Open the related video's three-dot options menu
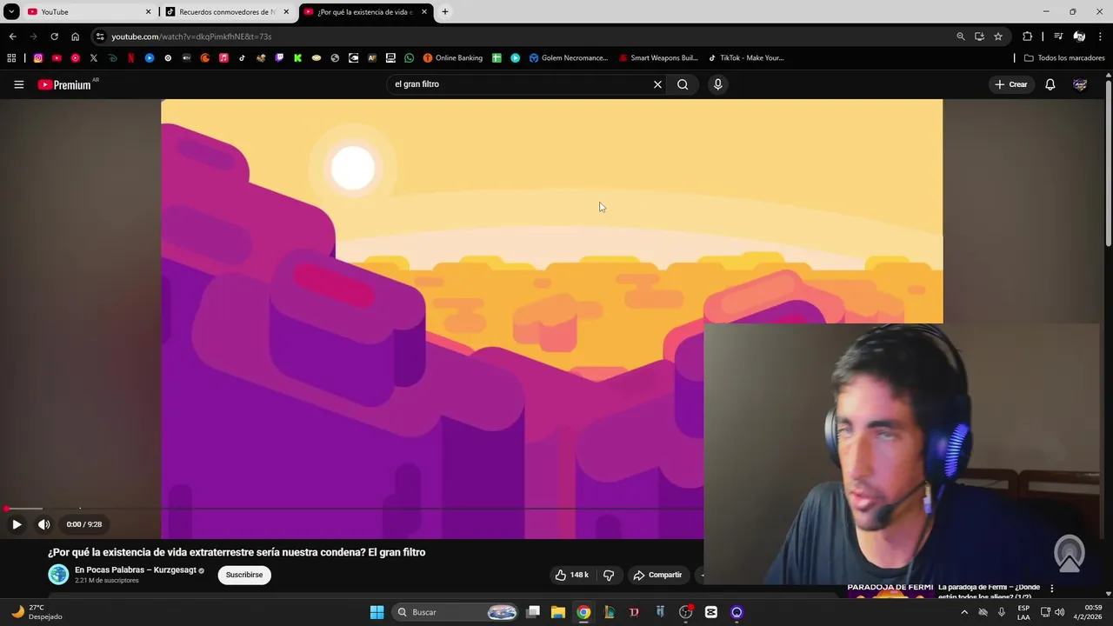This screenshot has height=626, width=1113. [x=1051, y=589]
